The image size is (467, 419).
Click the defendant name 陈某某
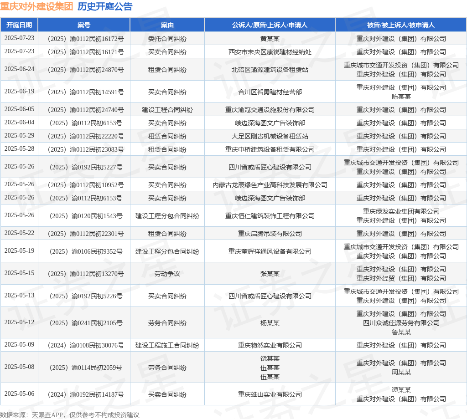pos(401,97)
